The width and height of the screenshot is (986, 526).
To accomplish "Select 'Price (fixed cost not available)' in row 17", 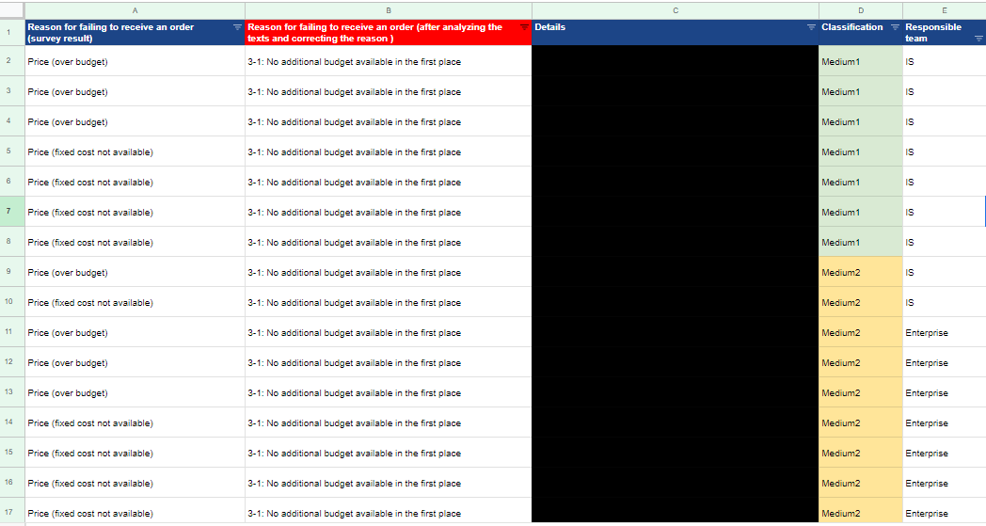I will click(x=135, y=512).
